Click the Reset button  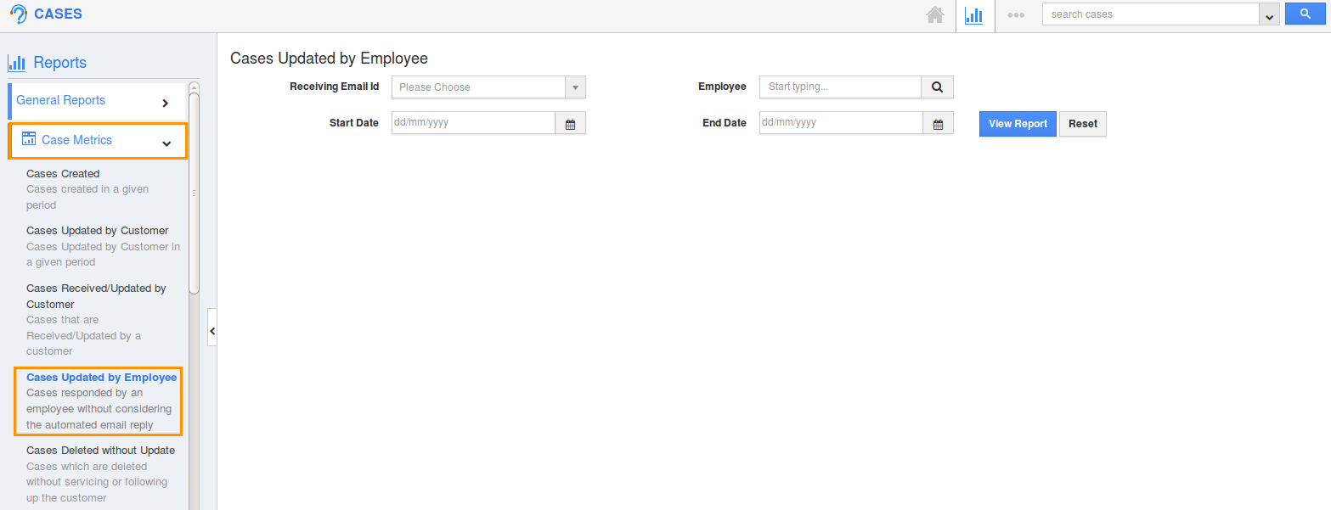1082,123
